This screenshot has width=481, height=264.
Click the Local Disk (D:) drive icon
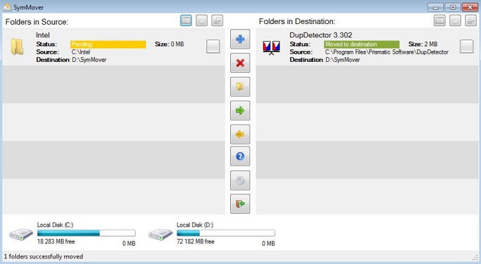point(161,234)
